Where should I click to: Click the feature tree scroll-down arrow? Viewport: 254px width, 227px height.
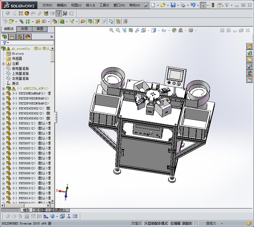click(53, 201)
